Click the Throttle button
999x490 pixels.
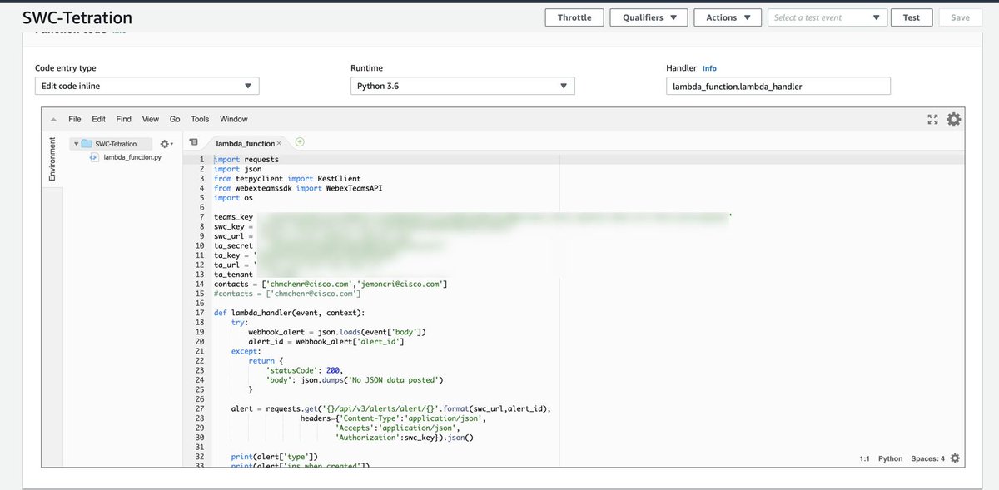pyautogui.click(x=574, y=17)
